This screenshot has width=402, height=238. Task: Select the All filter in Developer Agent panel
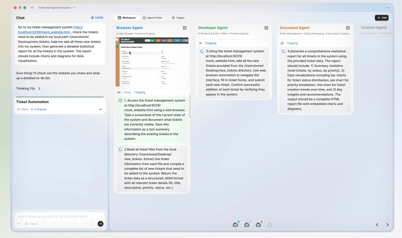[200, 43]
